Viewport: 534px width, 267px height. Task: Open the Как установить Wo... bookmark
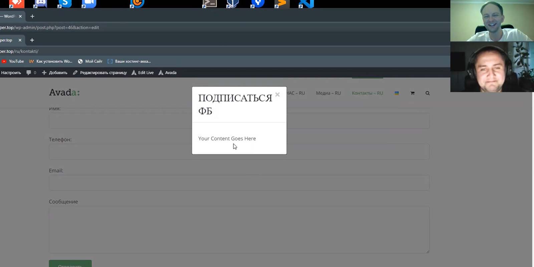[x=50, y=61]
